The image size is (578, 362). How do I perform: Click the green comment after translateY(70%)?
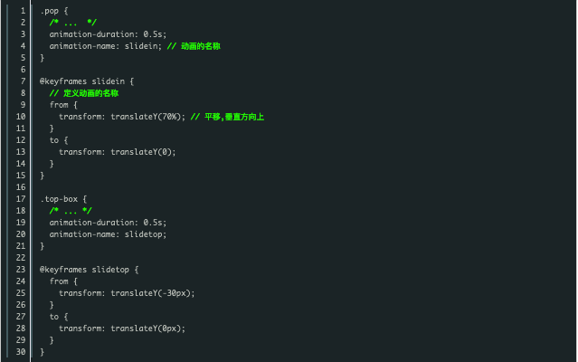tap(227, 117)
